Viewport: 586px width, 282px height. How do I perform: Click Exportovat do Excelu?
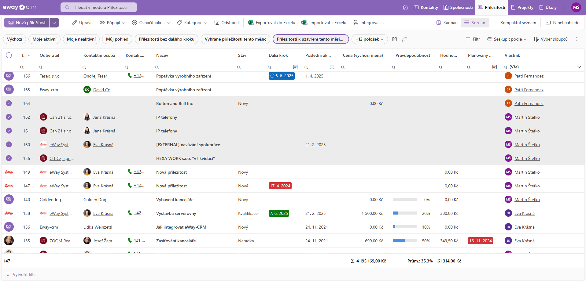271,23
